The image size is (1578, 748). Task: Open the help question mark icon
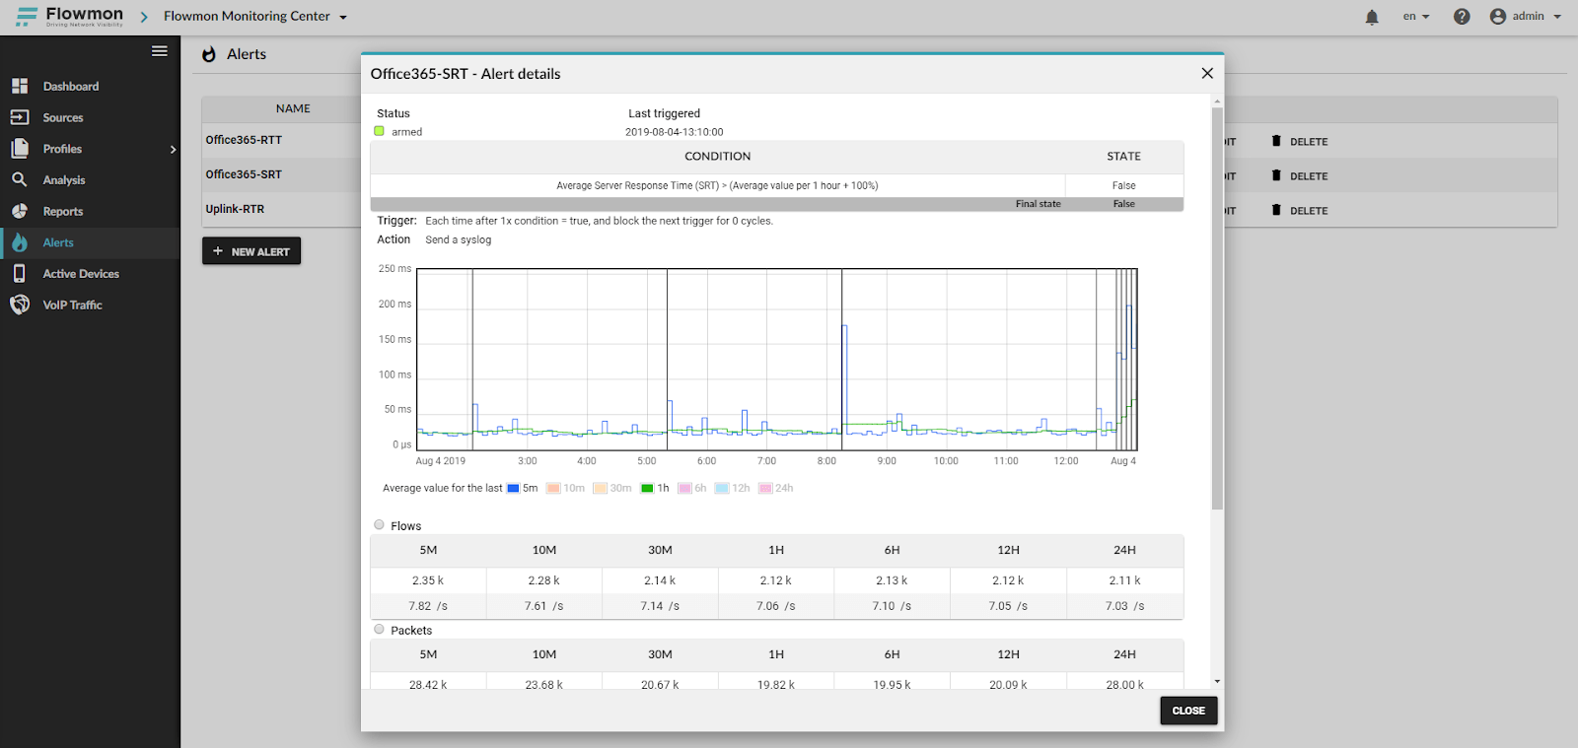(x=1462, y=17)
